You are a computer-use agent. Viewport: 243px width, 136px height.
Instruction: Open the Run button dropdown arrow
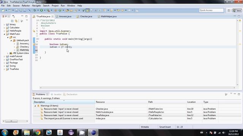45,10
